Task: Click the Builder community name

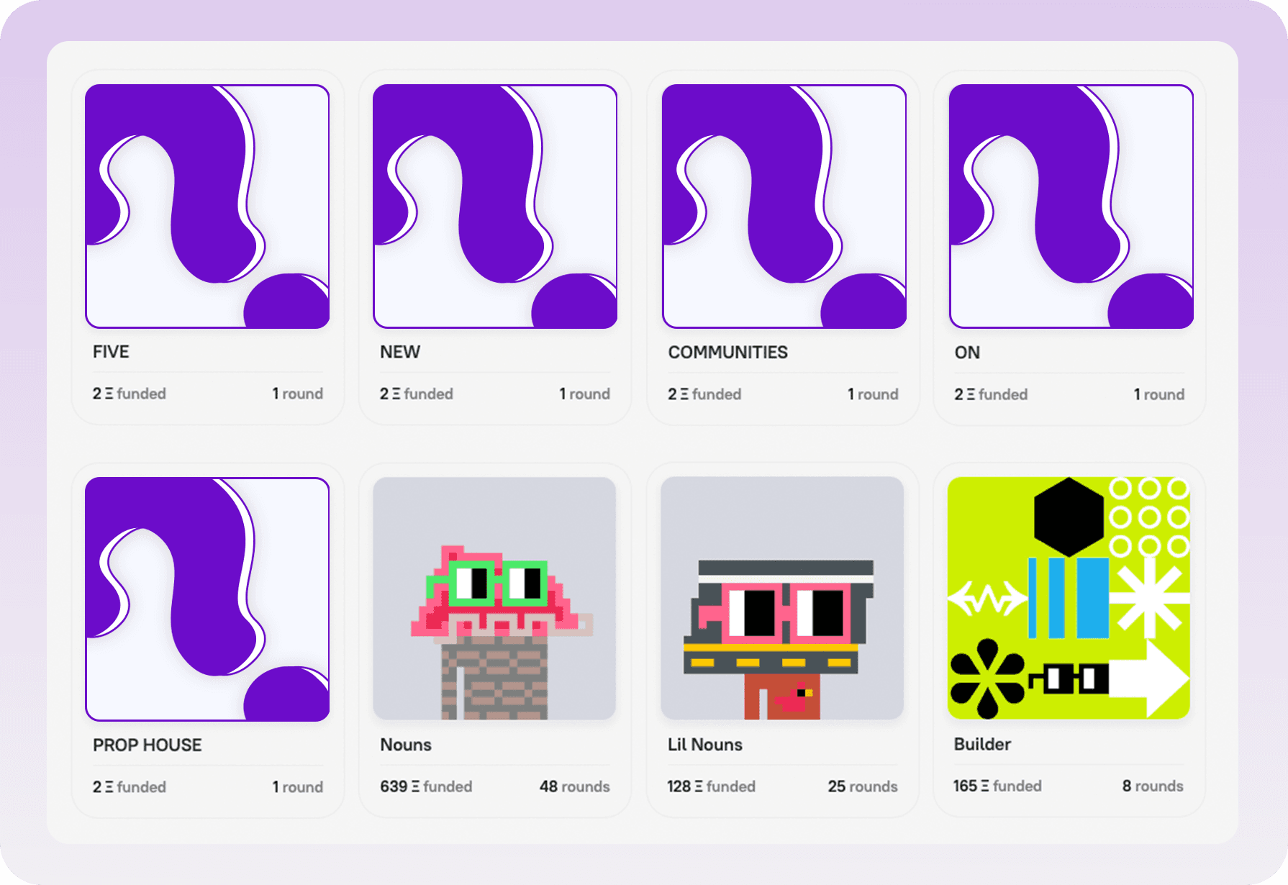Action: pos(982,744)
